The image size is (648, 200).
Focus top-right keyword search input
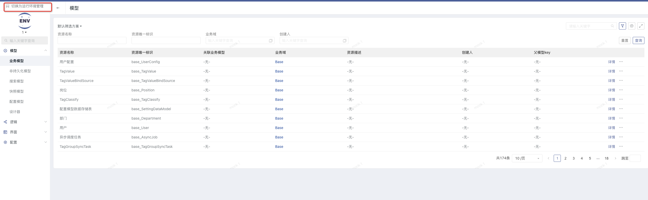(x=591, y=26)
